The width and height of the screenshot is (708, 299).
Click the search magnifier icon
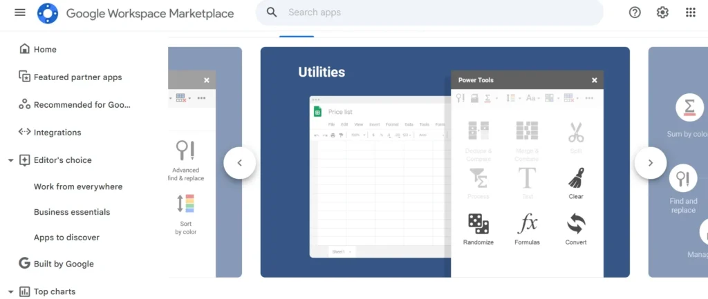[x=271, y=12]
